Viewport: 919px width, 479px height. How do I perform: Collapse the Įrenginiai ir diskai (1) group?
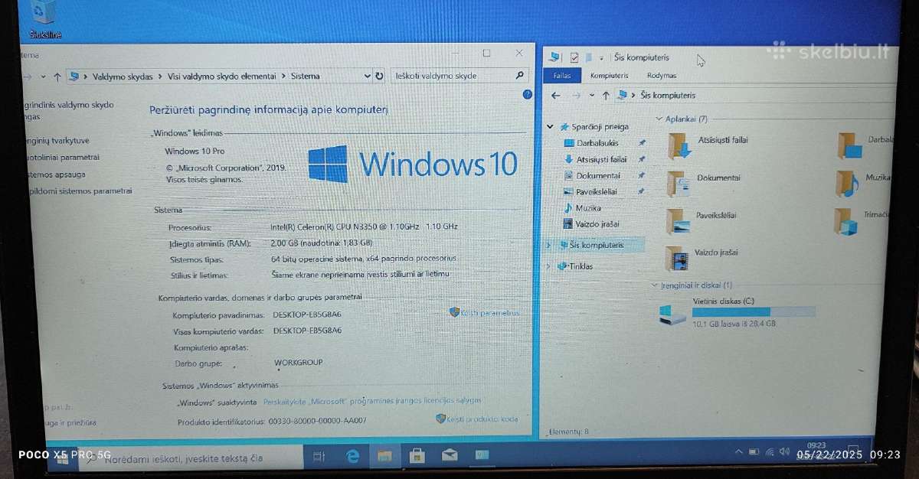point(654,285)
